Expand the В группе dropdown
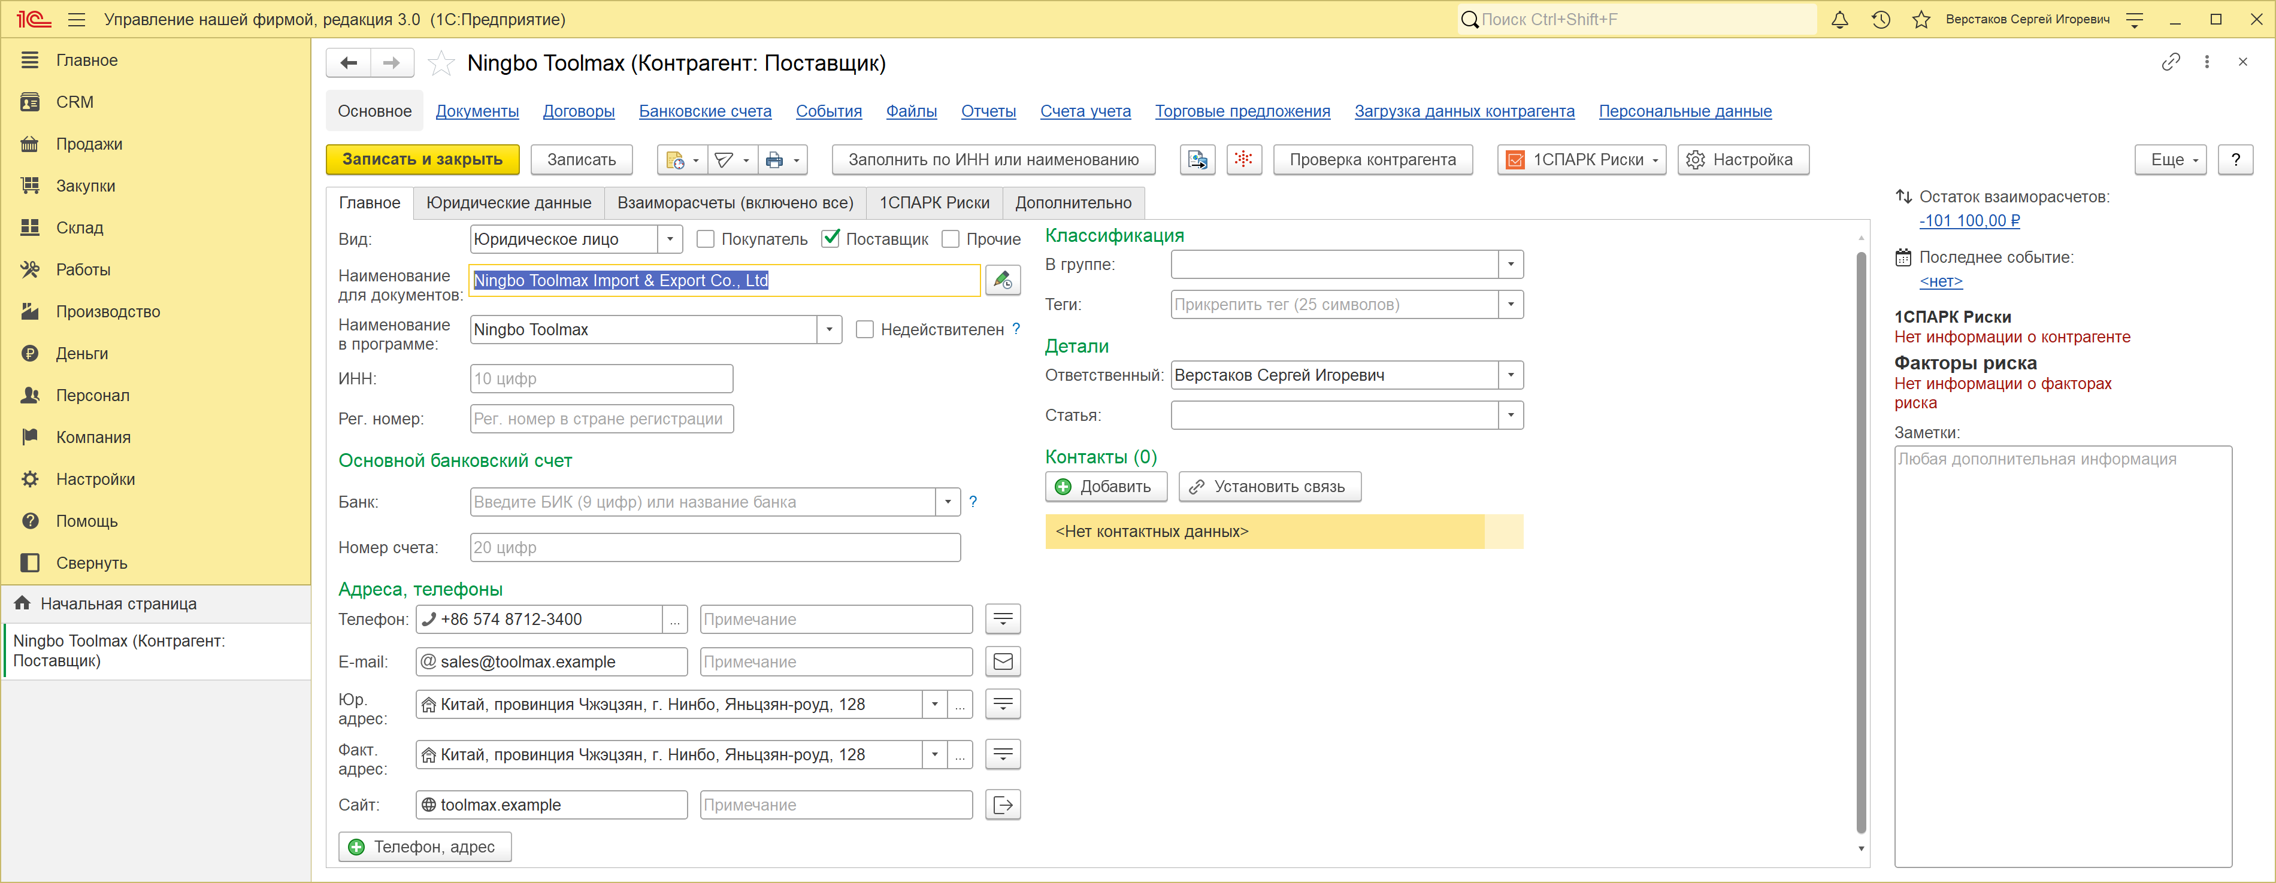The height and width of the screenshot is (883, 2276). [1510, 264]
